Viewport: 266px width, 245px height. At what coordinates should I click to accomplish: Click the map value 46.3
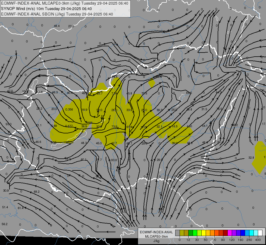pyautogui.click(x=55, y=92)
